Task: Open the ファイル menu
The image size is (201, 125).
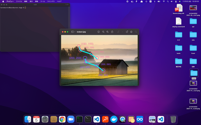Action: tap(19, 1)
